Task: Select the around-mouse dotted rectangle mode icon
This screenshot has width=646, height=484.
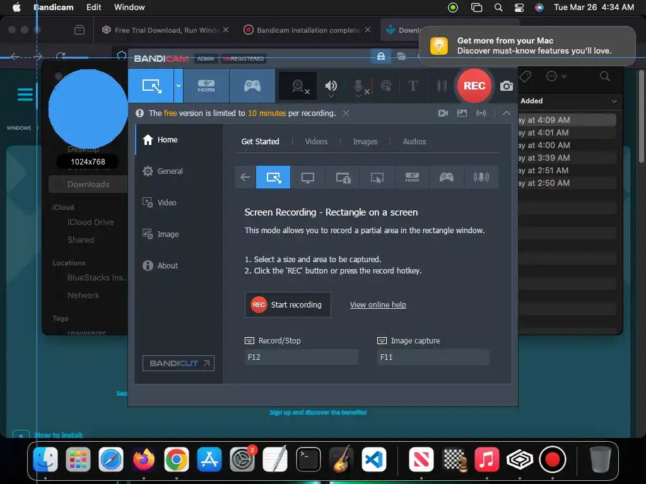Action: click(377, 177)
